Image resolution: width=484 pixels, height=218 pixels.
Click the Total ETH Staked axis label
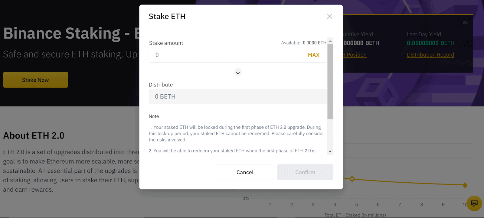pyautogui.click(x=355, y=215)
